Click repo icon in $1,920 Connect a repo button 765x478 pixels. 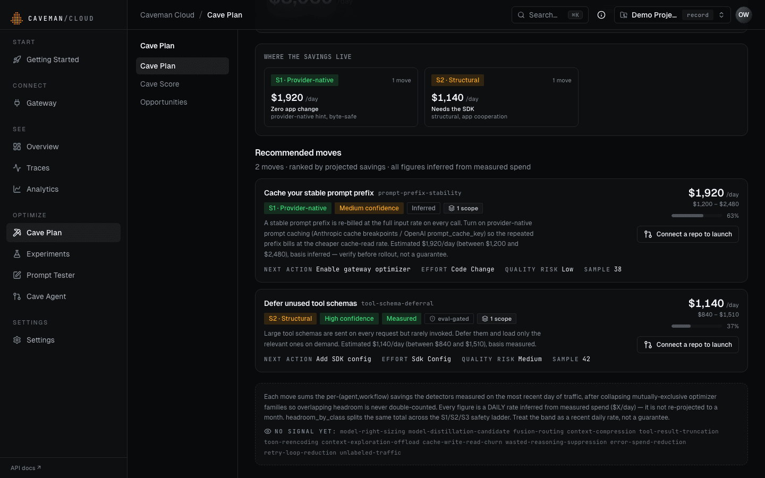point(648,234)
